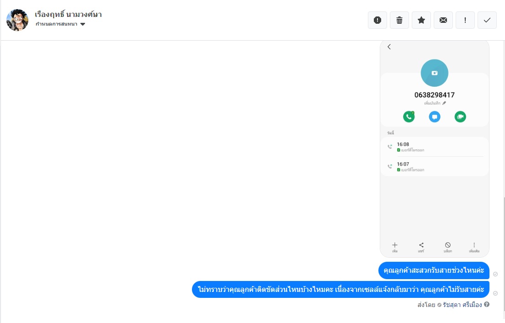Tap green video call icon in screenshot
This screenshot has width=505, height=323.
tap(460, 116)
